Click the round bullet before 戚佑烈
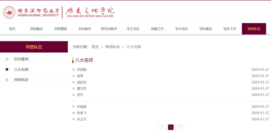The image size is (271, 133). tap(74, 82)
